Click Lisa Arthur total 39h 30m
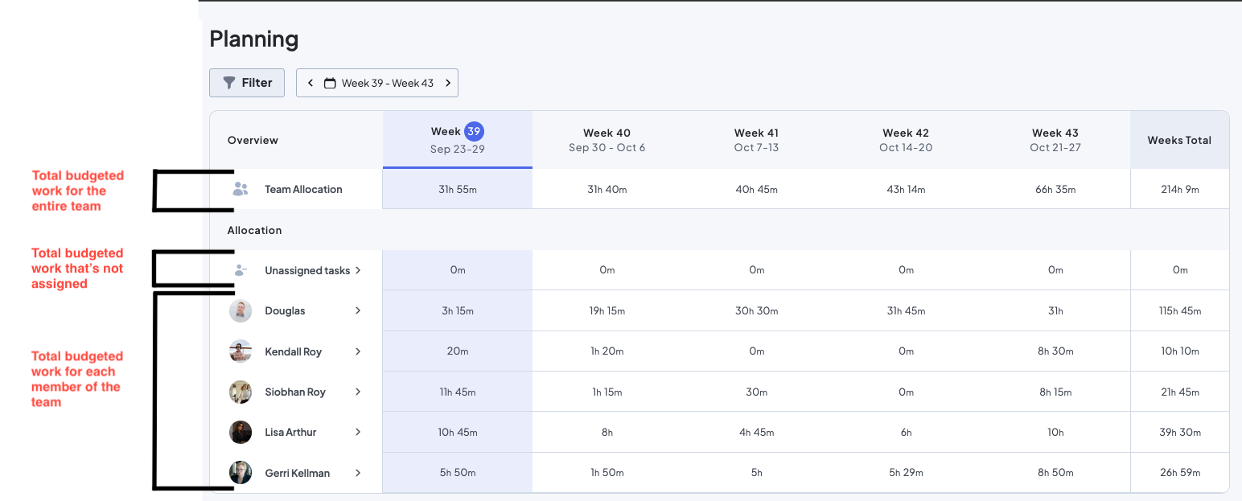The height and width of the screenshot is (501, 1242). tap(1180, 433)
